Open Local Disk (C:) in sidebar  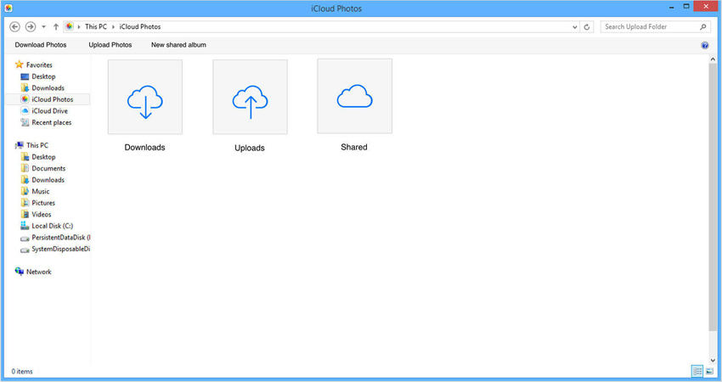pyautogui.click(x=52, y=226)
